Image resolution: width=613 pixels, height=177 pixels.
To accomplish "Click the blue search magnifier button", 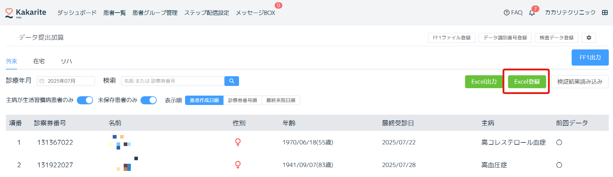I will tap(232, 81).
